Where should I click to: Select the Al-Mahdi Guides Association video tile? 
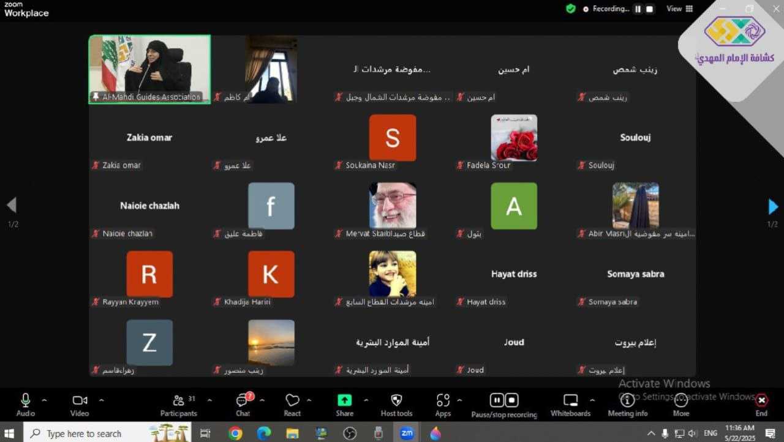pyautogui.click(x=149, y=69)
